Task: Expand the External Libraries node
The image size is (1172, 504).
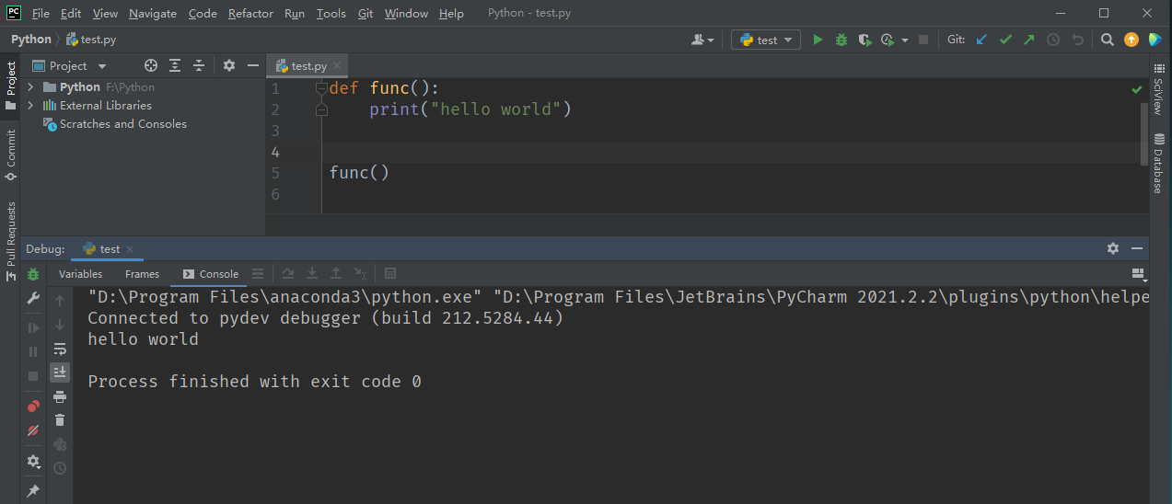Action: point(30,106)
